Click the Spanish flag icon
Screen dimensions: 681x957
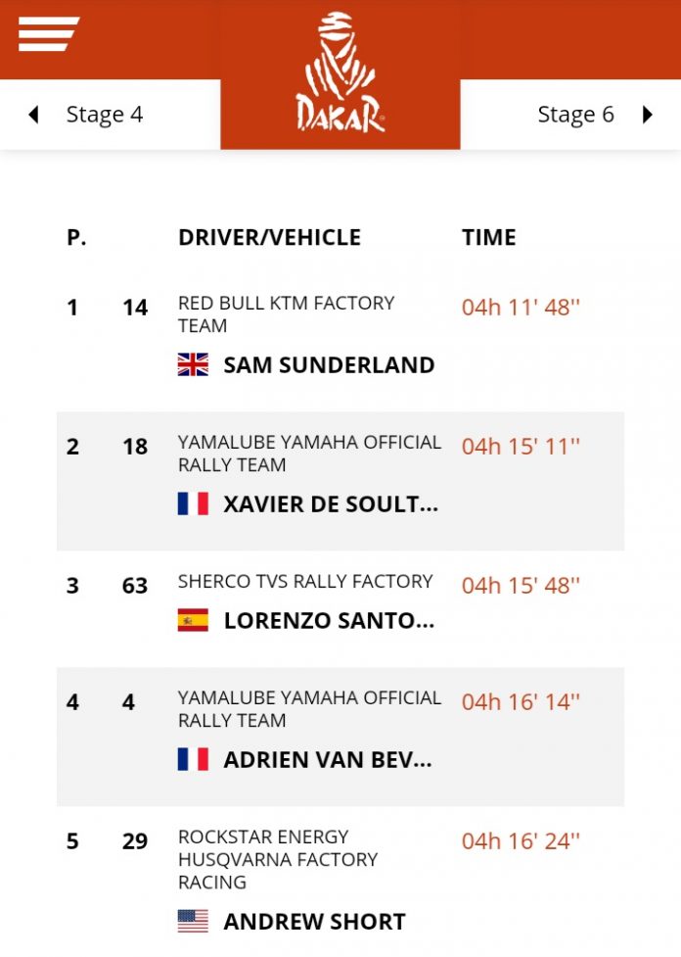point(193,620)
